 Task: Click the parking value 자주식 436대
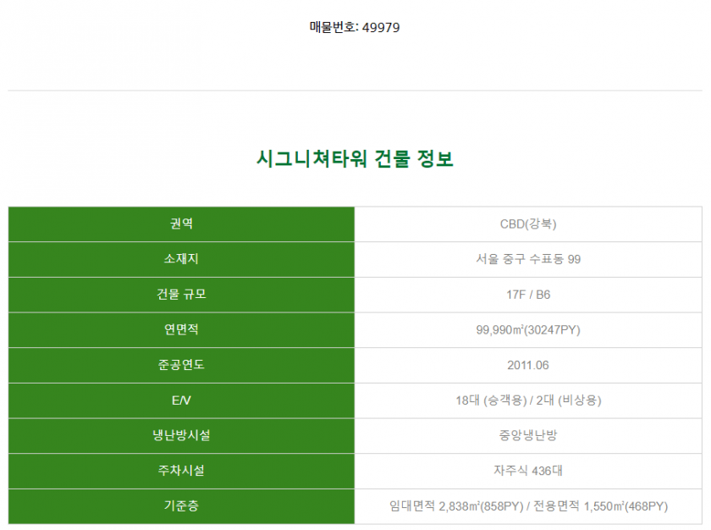coord(528,471)
